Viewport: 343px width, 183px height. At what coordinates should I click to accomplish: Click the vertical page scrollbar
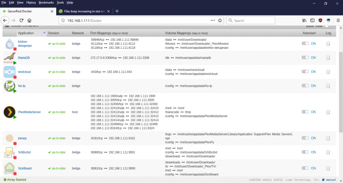(341, 92)
